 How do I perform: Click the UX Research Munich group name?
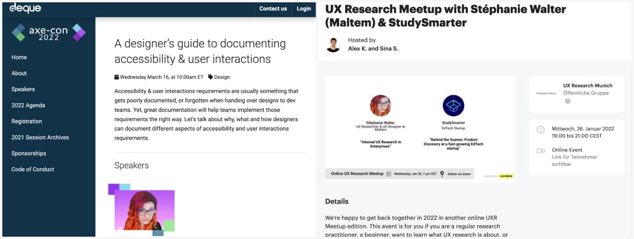pyautogui.click(x=588, y=85)
